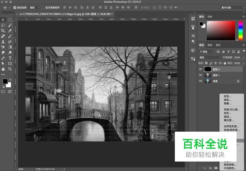
Task: Select the Rectangle shape tool
Action: [x=10, y=64]
